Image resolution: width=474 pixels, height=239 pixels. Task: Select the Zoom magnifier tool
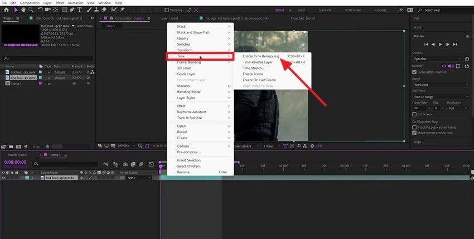[x=31, y=10]
